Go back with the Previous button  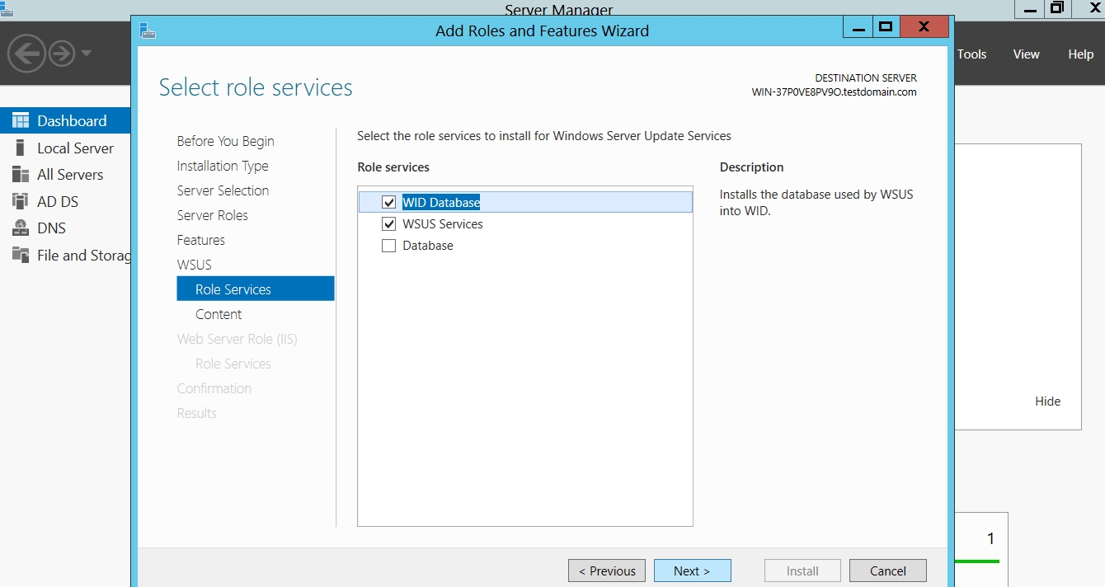[x=607, y=571]
